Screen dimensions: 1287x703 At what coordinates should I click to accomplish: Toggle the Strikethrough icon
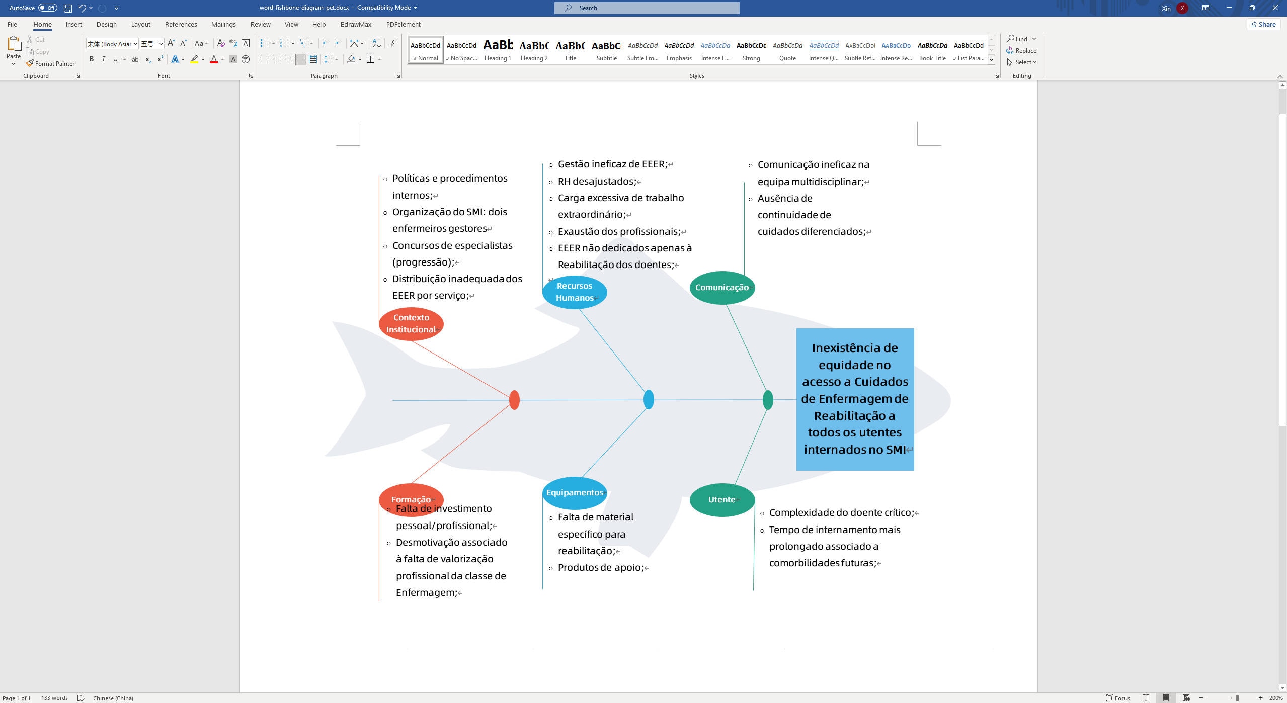134,59
